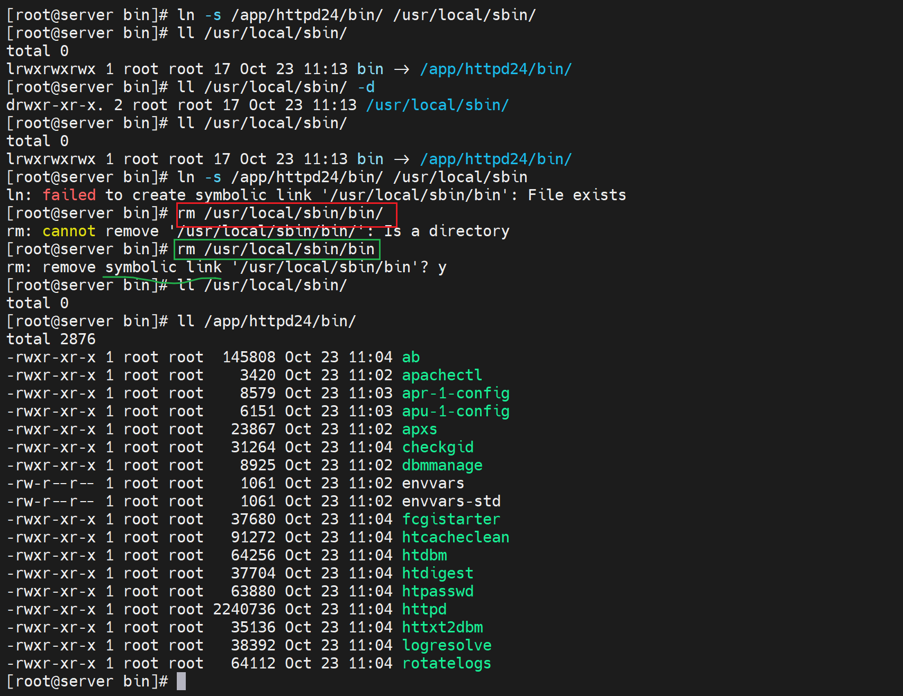This screenshot has width=903, height=696.
Task: Click the dbmmanage filename
Action: point(442,465)
